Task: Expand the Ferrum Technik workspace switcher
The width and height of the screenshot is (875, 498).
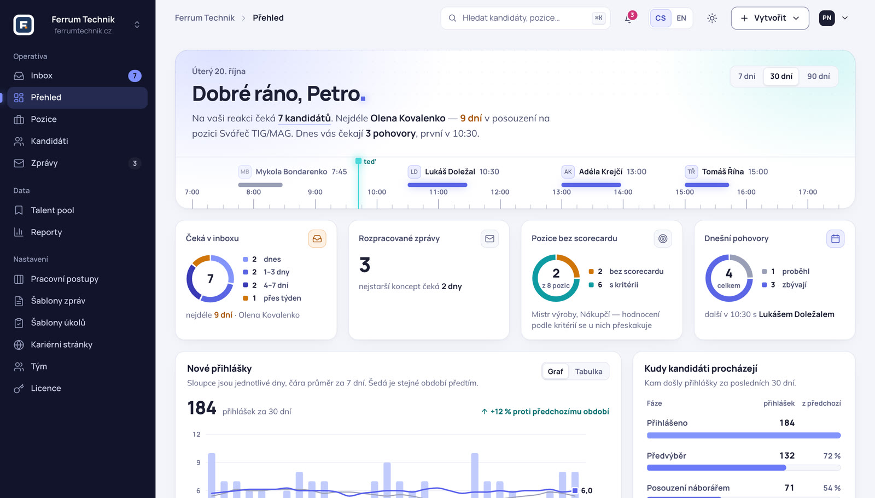Action: coord(137,25)
